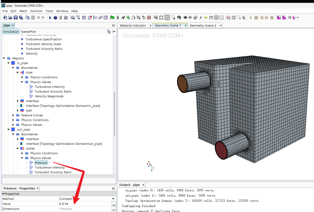
Task: Click the Run (running figure) solver icon
Action: 123,18
